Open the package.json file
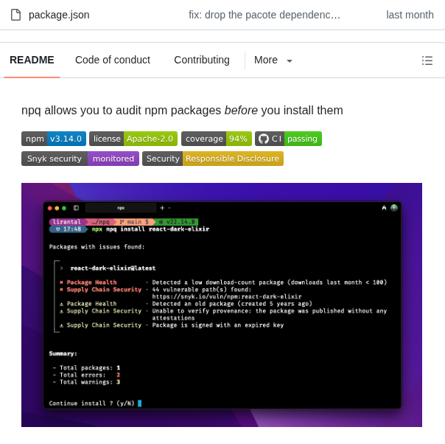Image resolution: width=445 pixels, height=444 pixels. point(59,15)
